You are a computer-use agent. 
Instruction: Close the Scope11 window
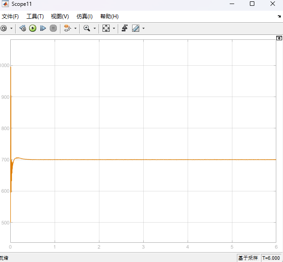pos(273,4)
